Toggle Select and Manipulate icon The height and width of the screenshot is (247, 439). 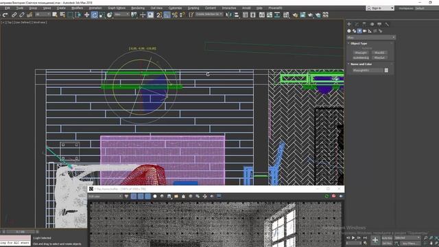[x=143, y=14]
